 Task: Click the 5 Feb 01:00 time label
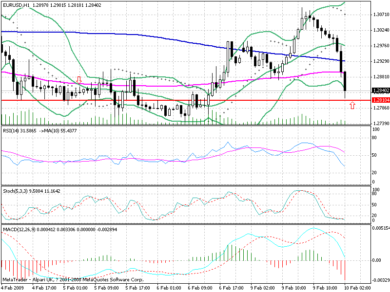coord(76,288)
